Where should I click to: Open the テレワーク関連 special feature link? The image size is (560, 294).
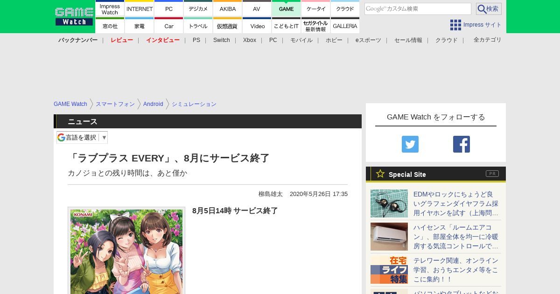point(456,270)
